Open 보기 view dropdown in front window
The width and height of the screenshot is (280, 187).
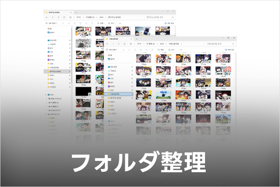point(172,50)
